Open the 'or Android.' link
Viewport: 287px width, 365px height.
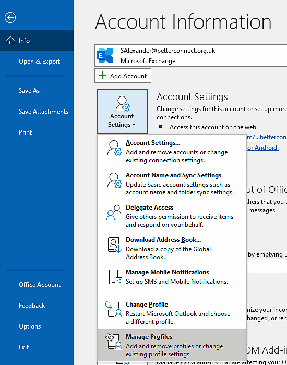(263, 148)
